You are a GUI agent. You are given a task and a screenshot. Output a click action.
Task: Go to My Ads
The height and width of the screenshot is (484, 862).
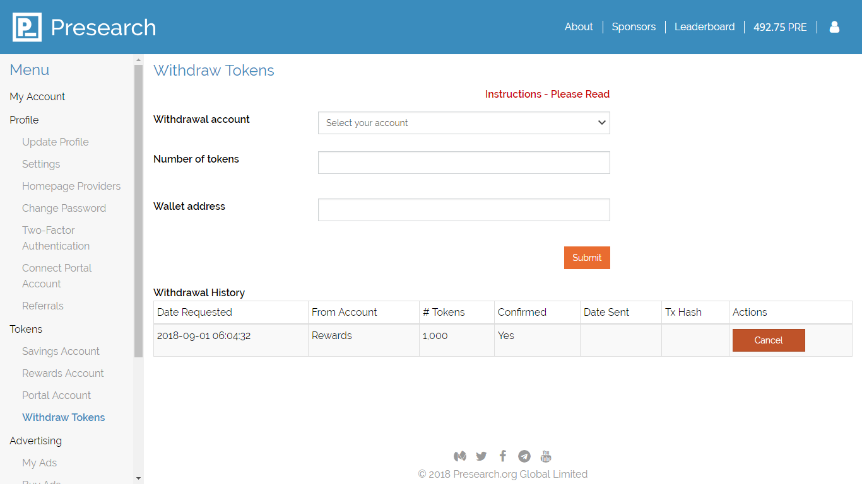(39, 463)
